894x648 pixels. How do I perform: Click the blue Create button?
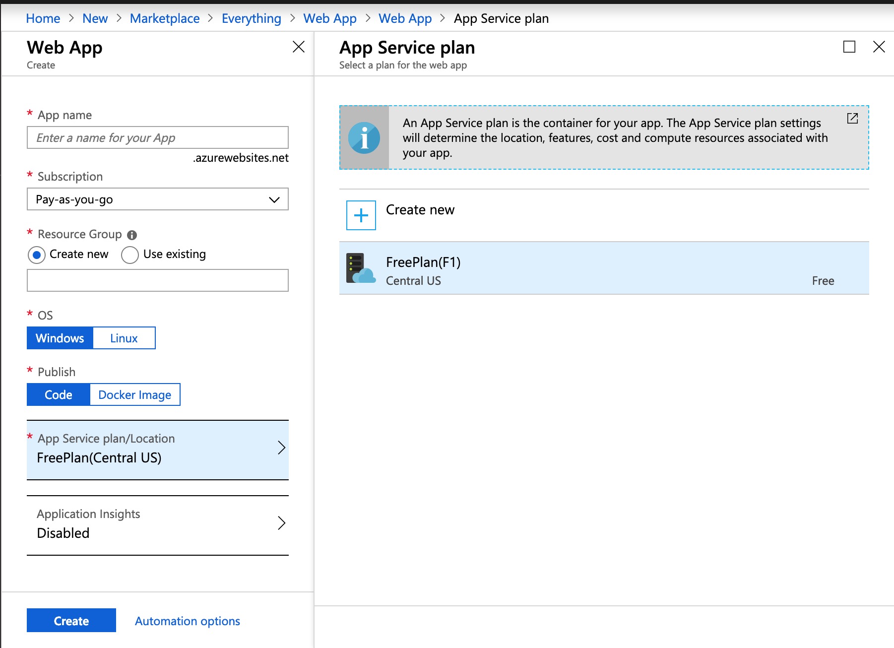click(71, 620)
